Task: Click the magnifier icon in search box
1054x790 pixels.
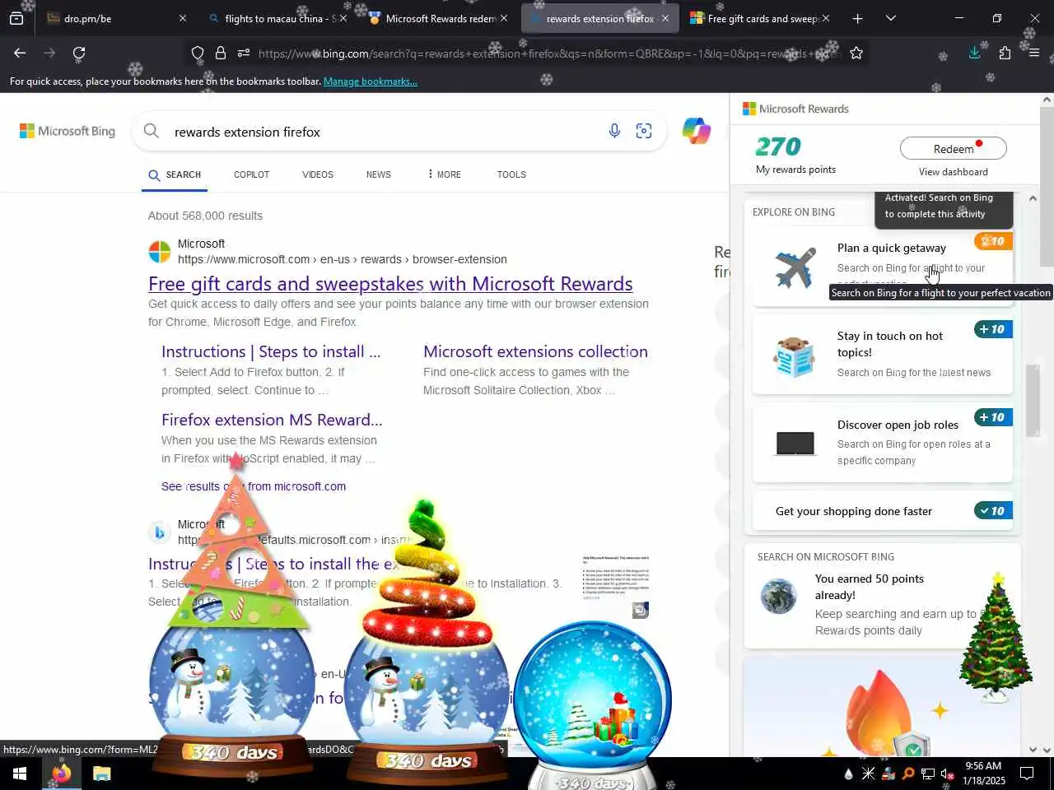Action: click(x=151, y=131)
